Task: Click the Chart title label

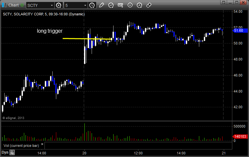Action: coord(13,5)
